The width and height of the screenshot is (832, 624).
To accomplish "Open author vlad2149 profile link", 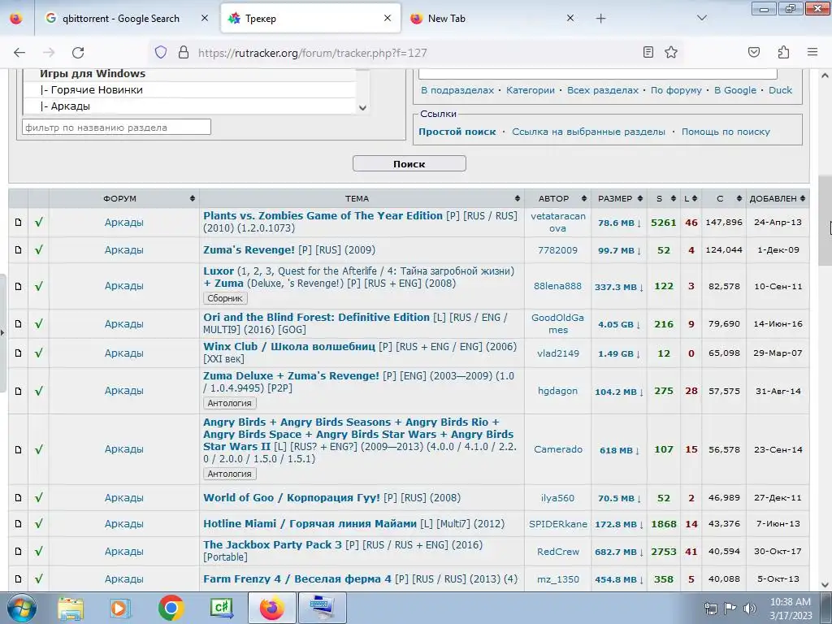I will pyautogui.click(x=557, y=353).
